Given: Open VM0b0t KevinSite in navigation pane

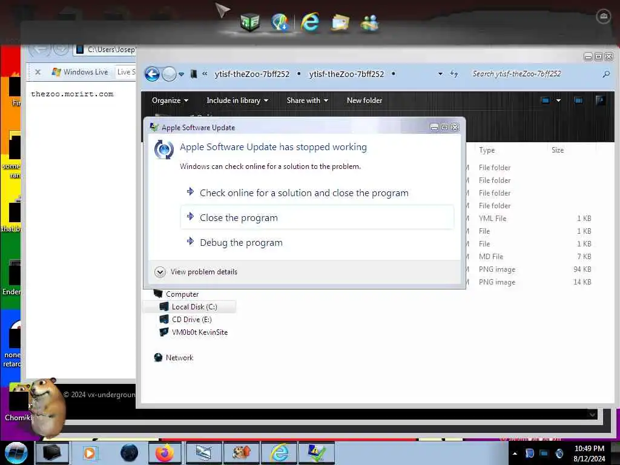Looking at the screenshot, I should coord(193,332).
